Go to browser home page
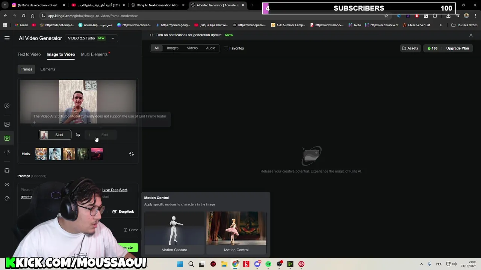 (32, 16)
